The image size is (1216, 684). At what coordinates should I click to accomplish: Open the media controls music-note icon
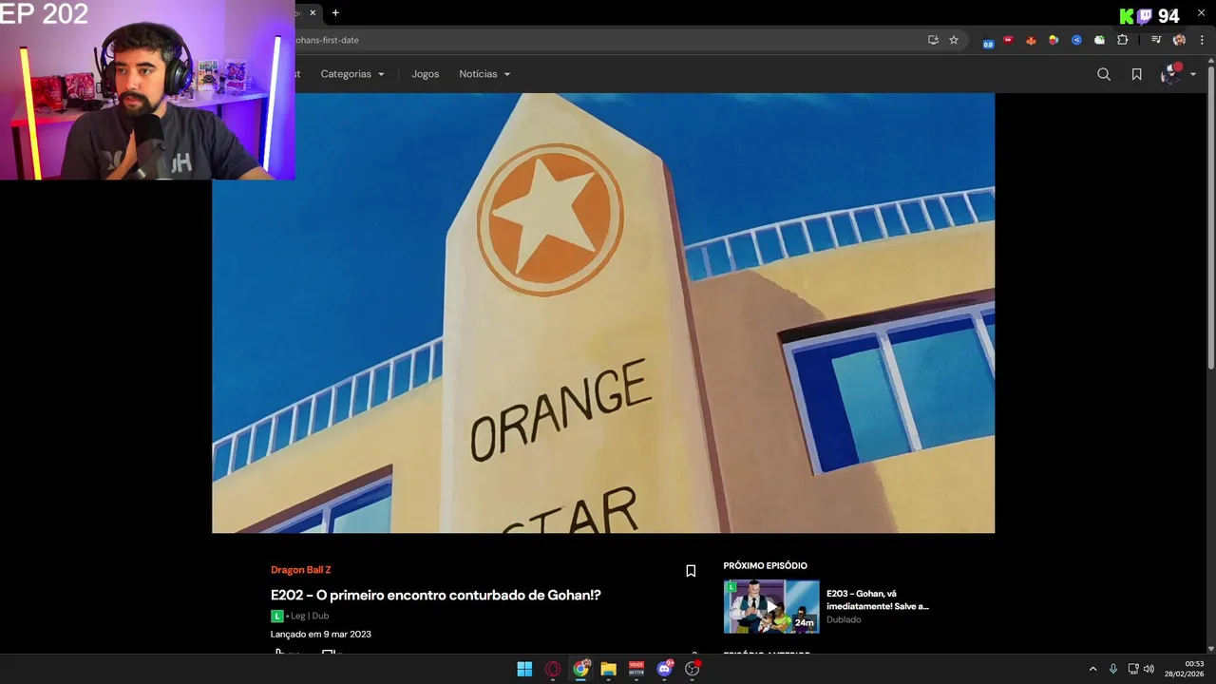pos(1156,40)
